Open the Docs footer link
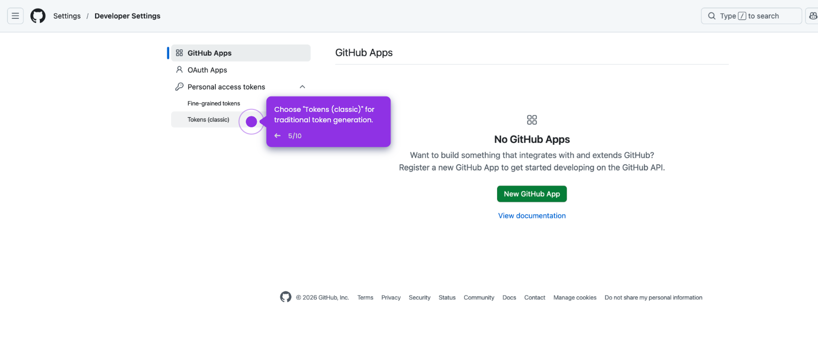 tap(509, 297)
